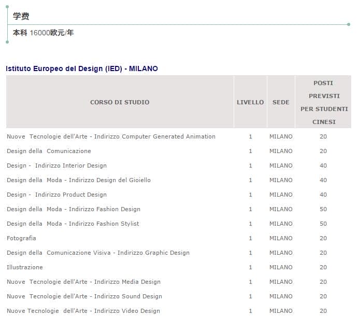Select the Design della Comunicazione course
The image size is (358, 330).
point(49,151)
